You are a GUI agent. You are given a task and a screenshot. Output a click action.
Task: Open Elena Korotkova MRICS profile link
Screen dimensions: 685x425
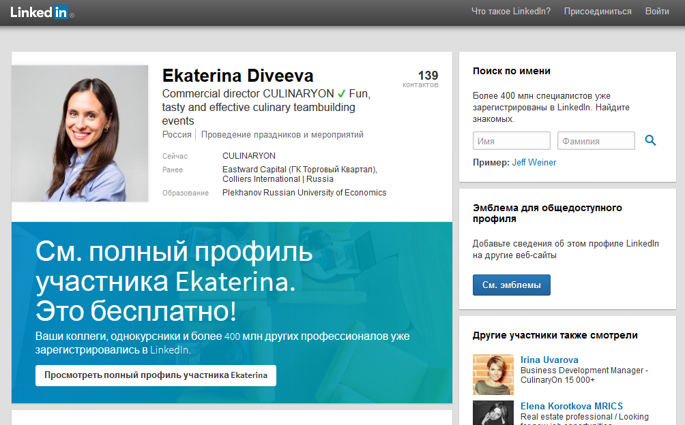click(x=572, y=406)
